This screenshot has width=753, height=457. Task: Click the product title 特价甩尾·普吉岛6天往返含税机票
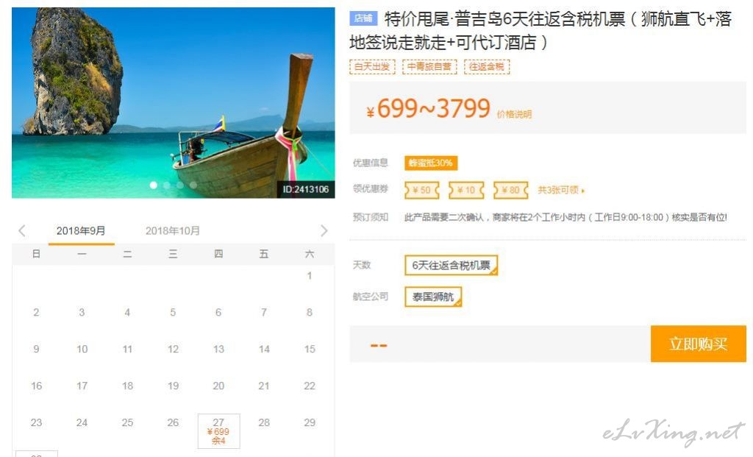(x=540, y=30)
